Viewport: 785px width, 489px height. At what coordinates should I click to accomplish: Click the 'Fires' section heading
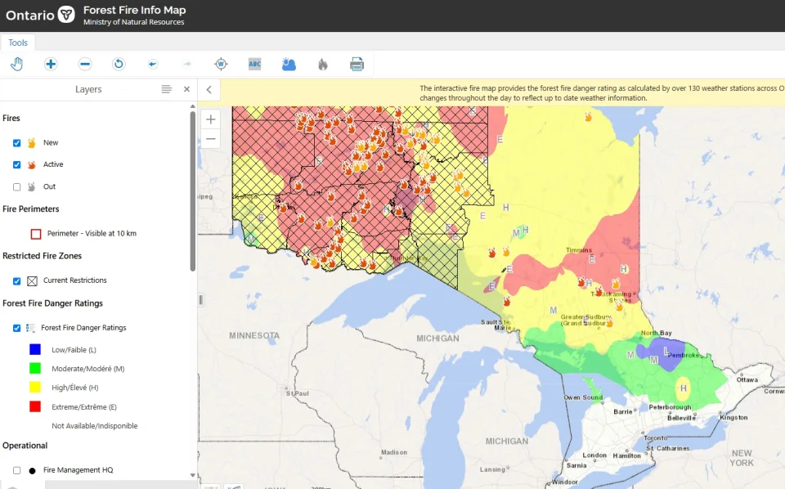click(x=11, y=118)
